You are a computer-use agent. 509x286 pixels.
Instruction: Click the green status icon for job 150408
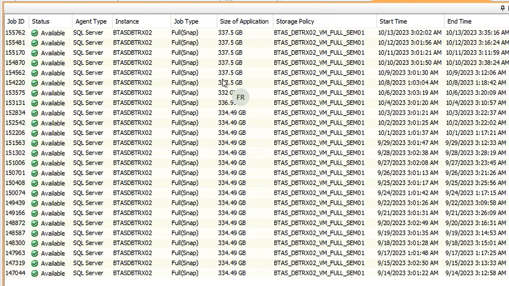(35, 184)
